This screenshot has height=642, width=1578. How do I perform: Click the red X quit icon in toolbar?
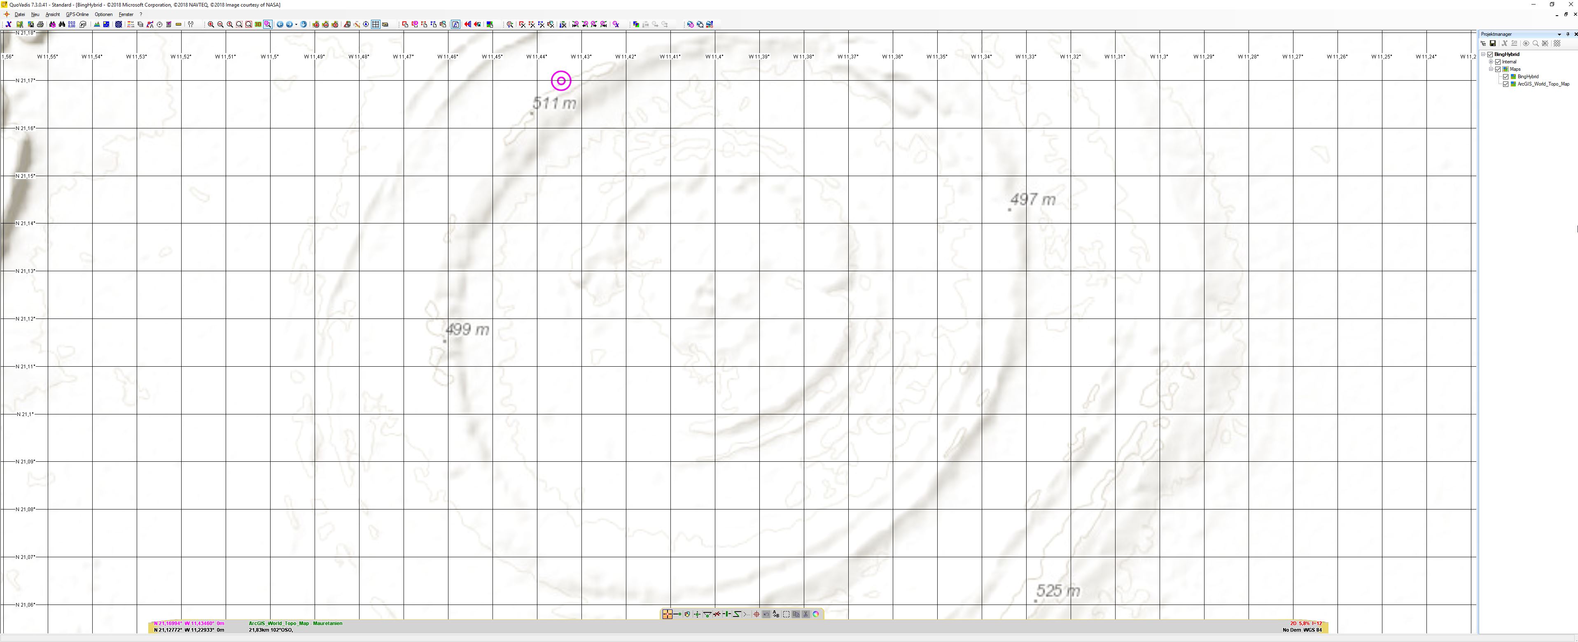9,24
